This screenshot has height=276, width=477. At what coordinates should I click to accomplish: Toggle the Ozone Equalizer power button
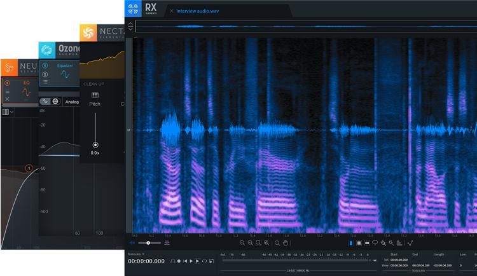(45, 66)
